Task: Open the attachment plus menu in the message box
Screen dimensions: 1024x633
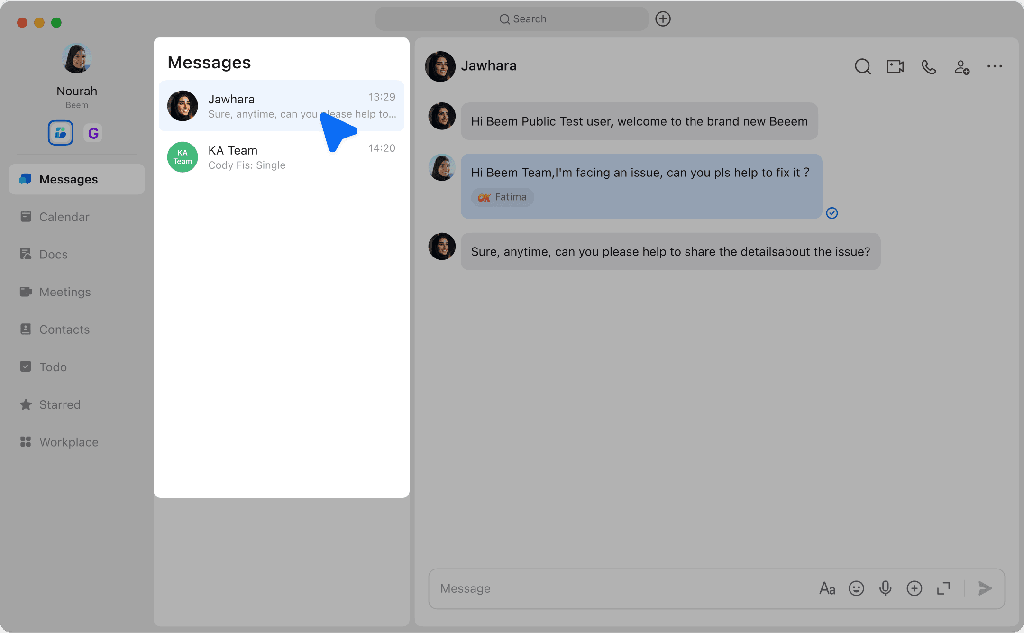Action: coord(914,588)
